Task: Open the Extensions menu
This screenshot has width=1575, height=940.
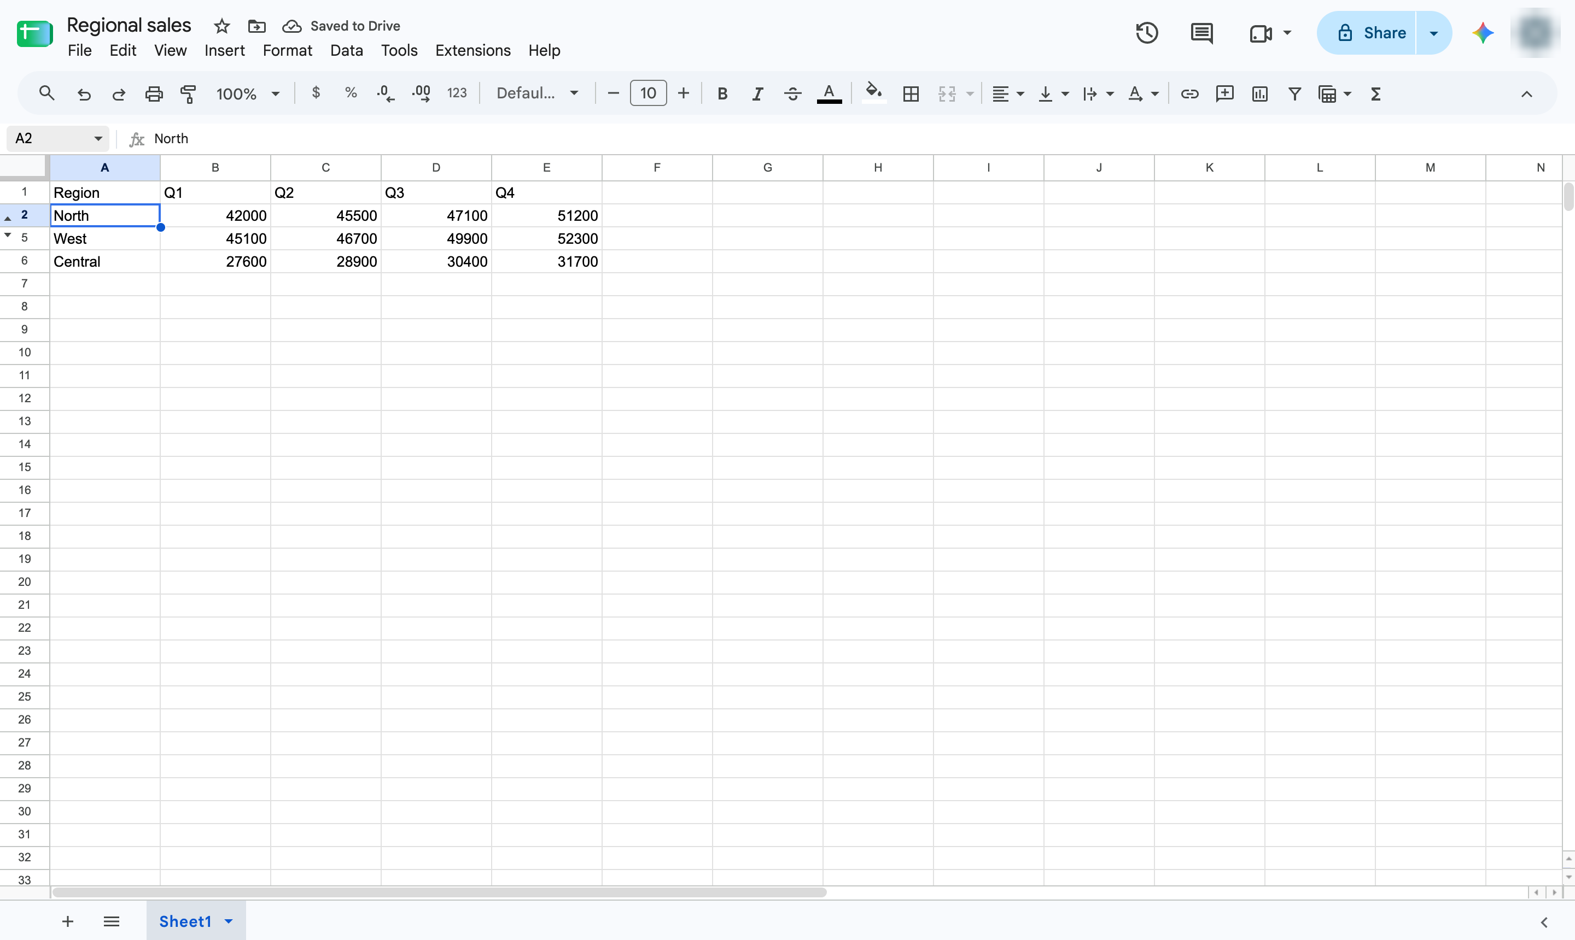Action: (x=473, y=51)
